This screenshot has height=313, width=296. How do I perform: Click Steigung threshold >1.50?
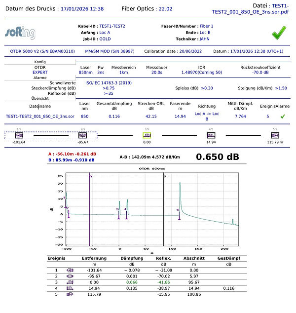(x=281, y=88)
